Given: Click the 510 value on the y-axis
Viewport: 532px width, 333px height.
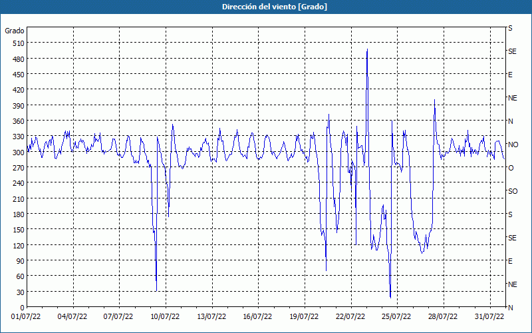Looking at the screenshot, I should point(19,43).
